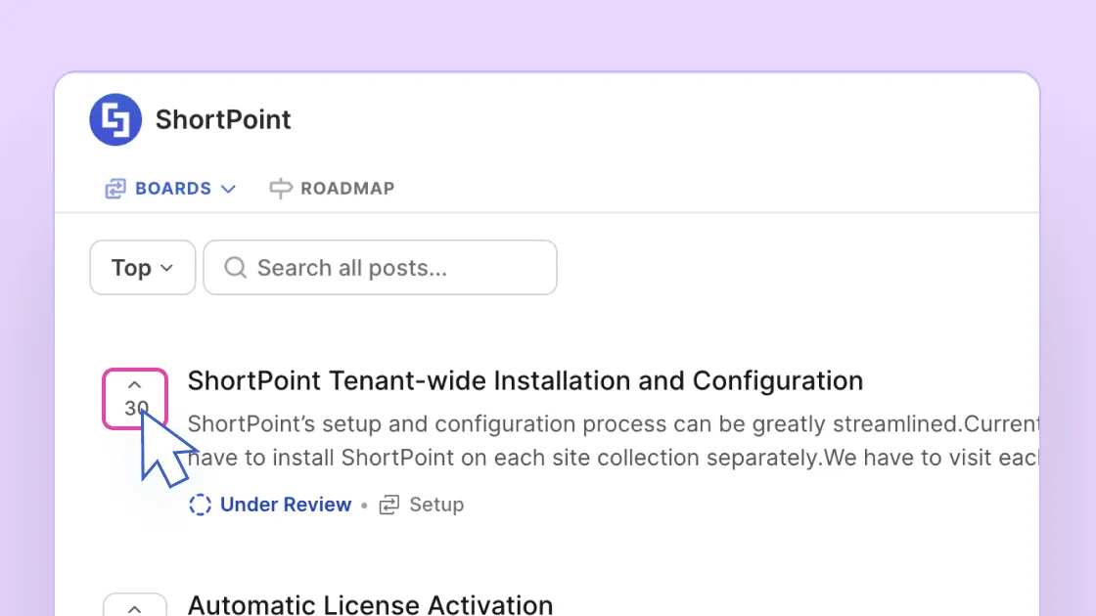Screen dimensions: 1096x616
Task: Click the ShortPoint logo icon
Action: pos(115,119)
